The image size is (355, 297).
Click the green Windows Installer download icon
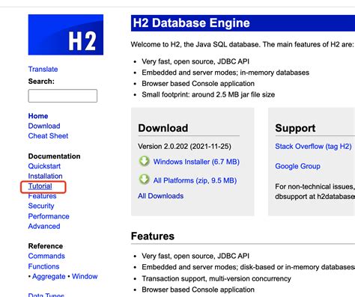[144, 162]
